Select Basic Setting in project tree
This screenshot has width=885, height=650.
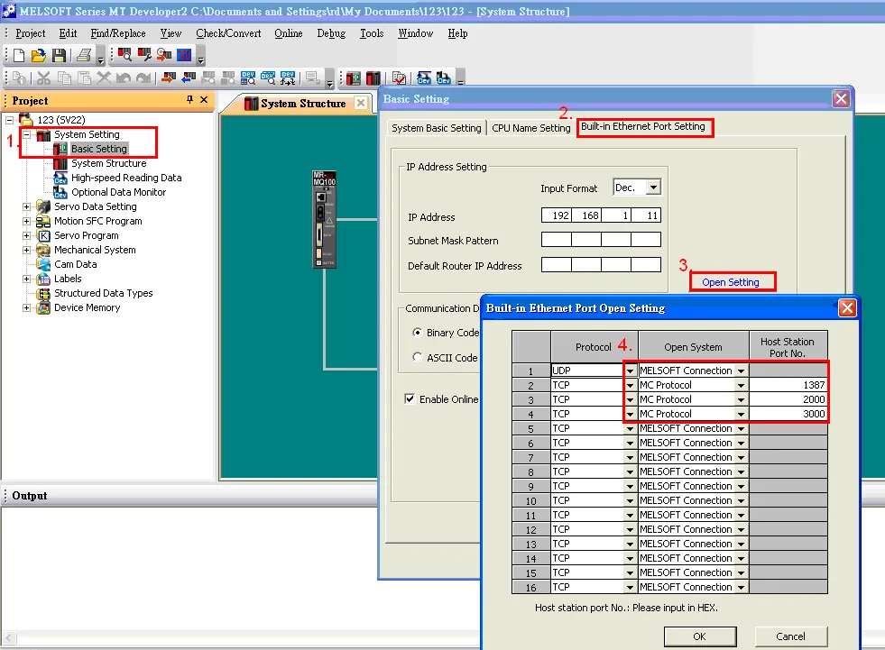click(x=98, y=149)
